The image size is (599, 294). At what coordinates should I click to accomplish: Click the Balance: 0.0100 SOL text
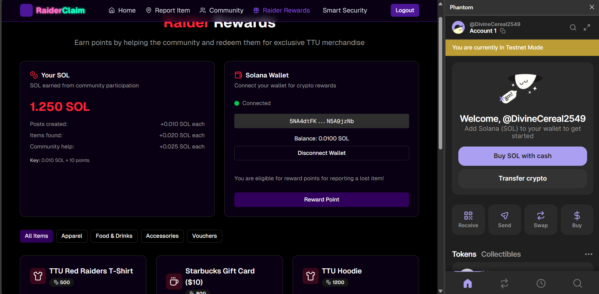click(322, 138)
